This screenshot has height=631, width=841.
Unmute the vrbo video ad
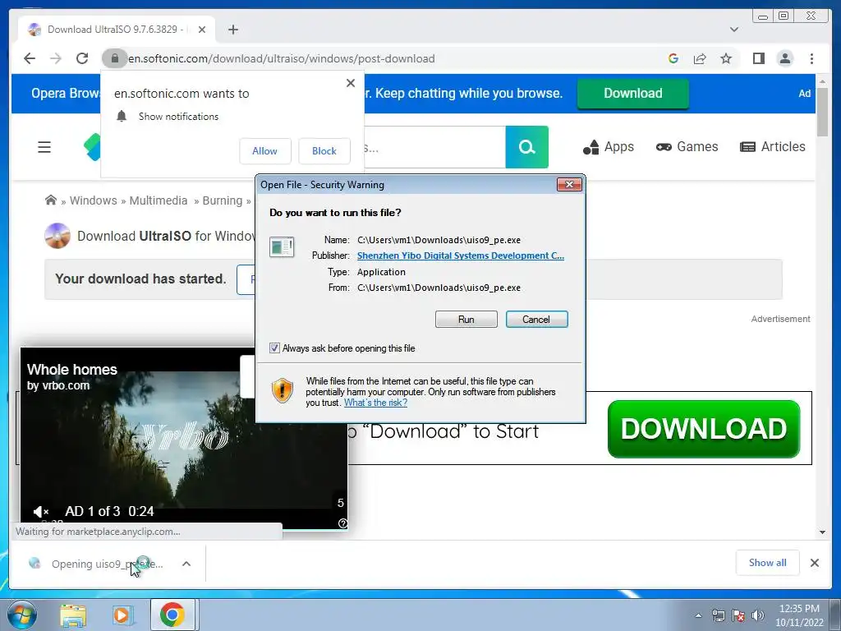(41, 511)
